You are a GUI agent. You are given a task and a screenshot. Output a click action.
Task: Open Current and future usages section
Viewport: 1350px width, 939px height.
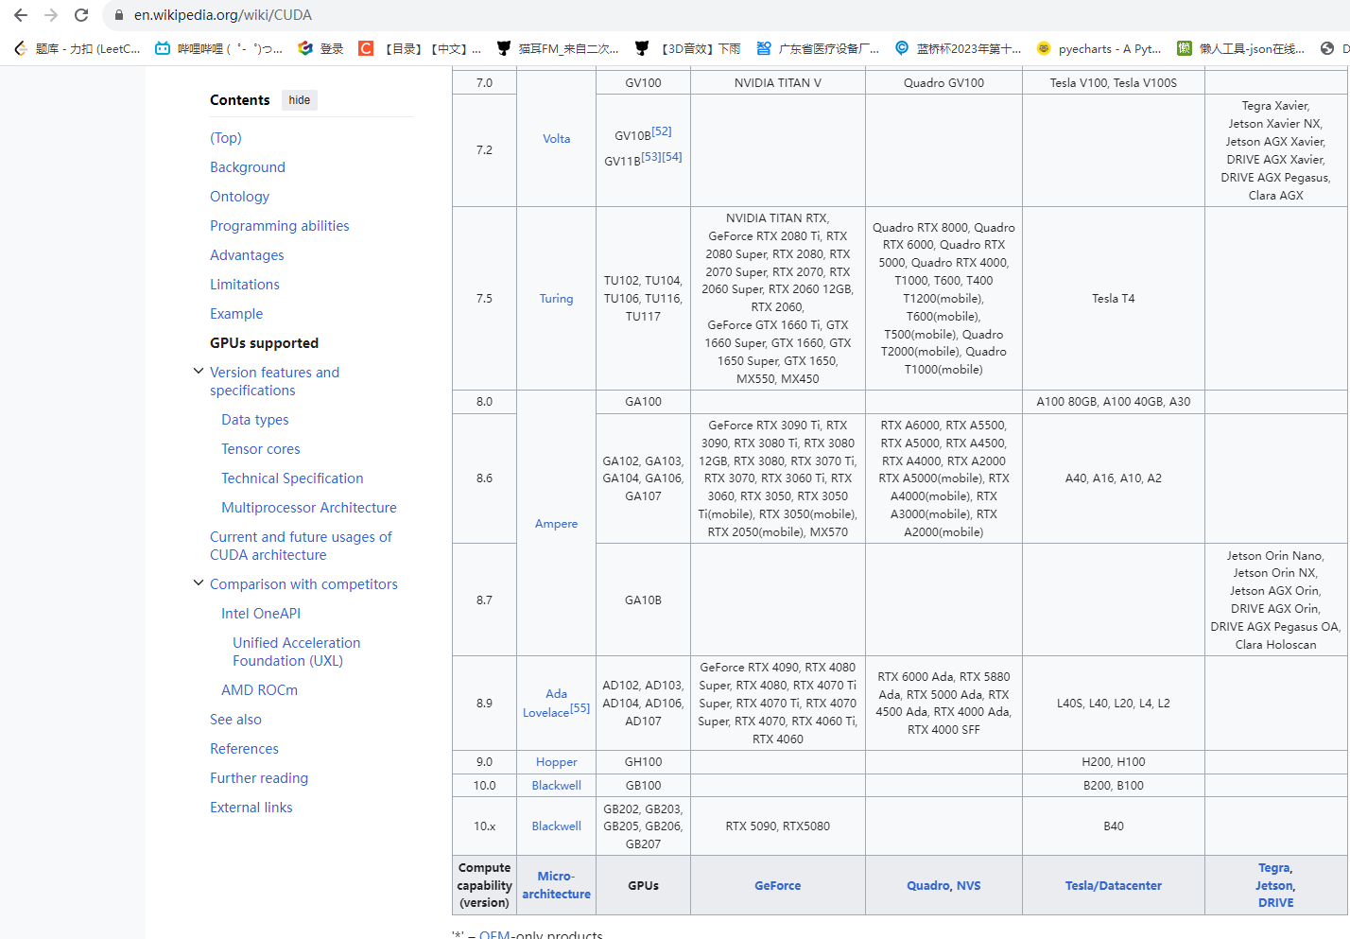click(301, 546)
